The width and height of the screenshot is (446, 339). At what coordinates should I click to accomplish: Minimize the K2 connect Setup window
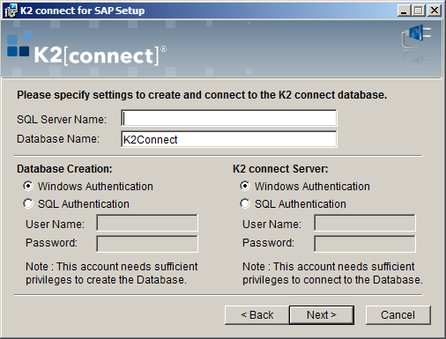point(404,11)
